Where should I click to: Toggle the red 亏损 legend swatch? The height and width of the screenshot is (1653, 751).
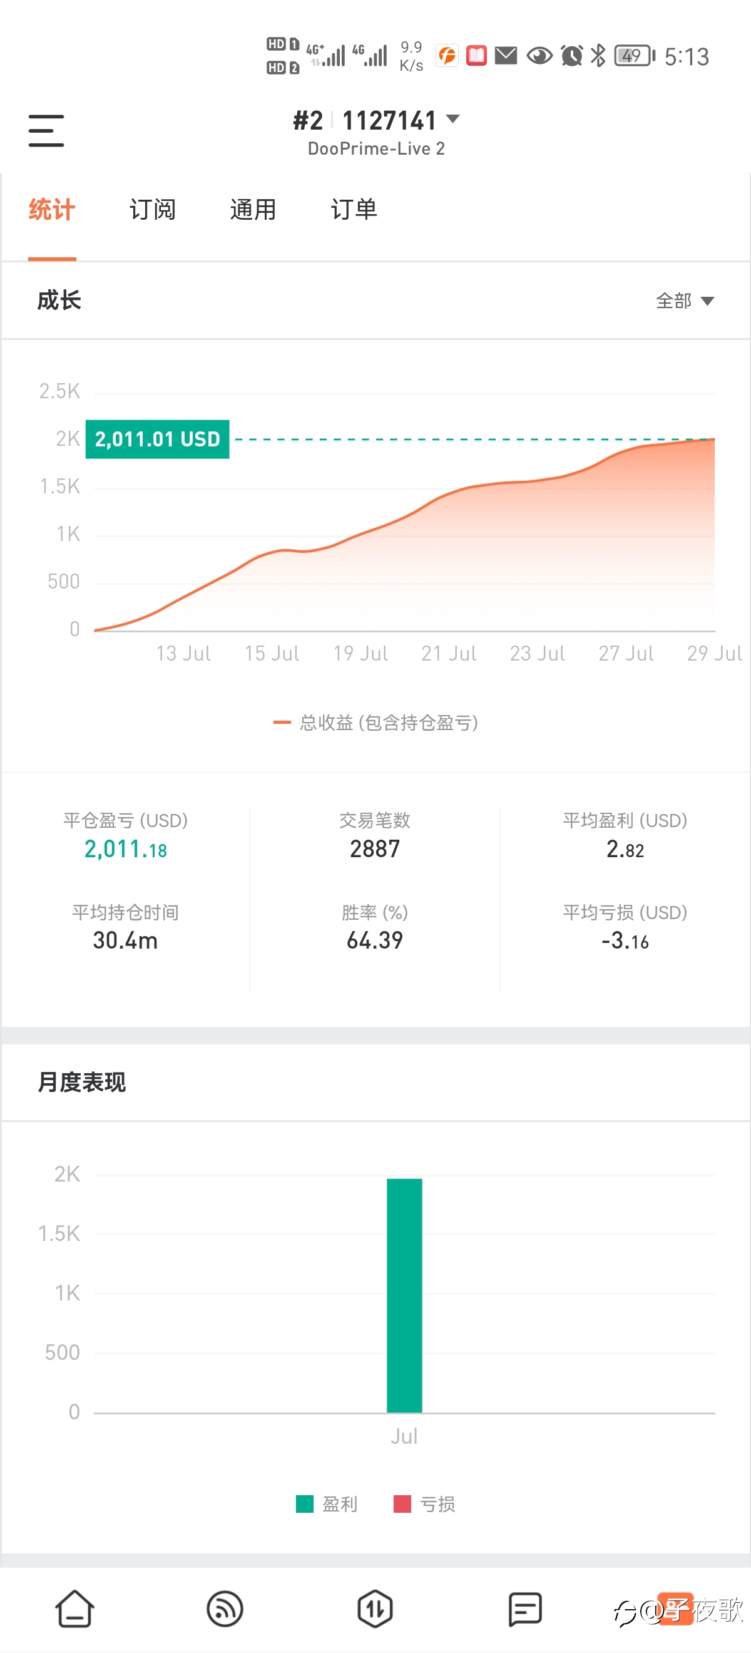point(402,1503)
